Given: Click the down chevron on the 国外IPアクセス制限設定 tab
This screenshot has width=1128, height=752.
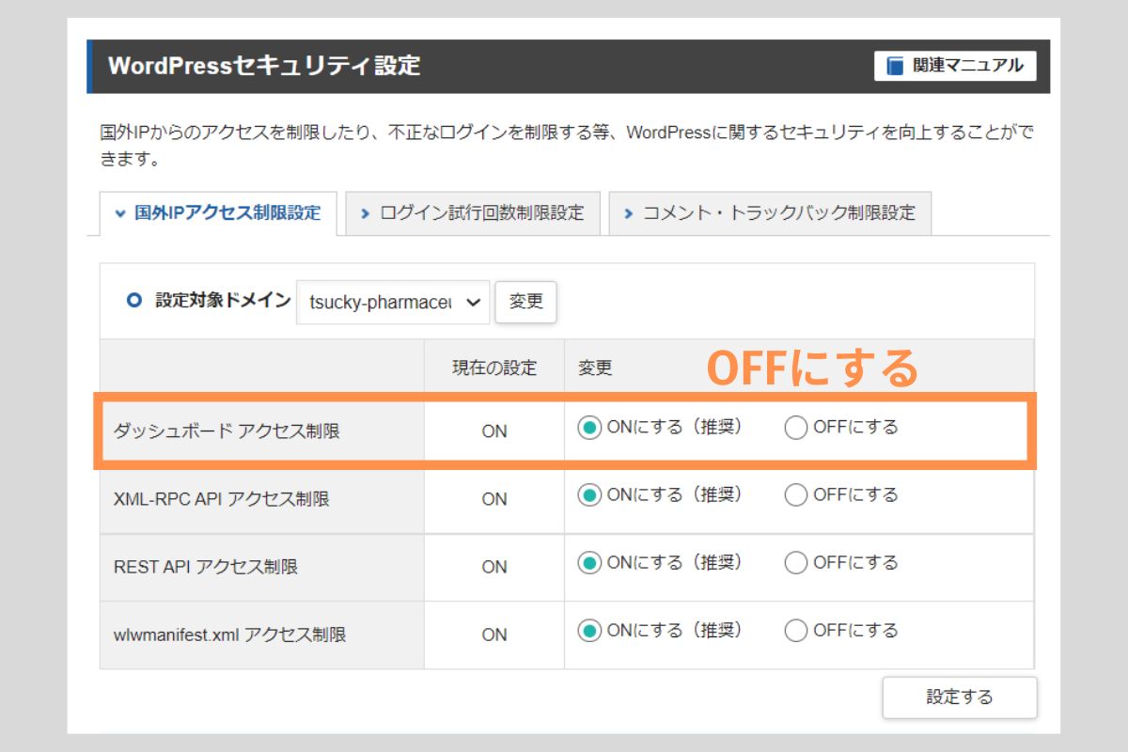Looking at the screenshot, I should pos(119,213).
